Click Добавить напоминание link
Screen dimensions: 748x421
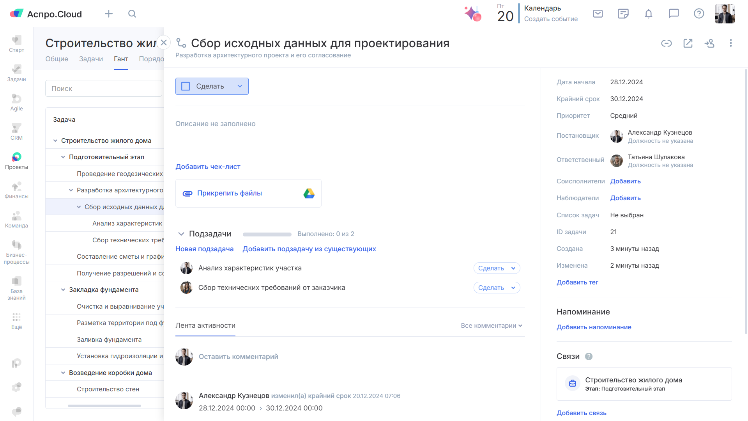(x=594, y=327)
